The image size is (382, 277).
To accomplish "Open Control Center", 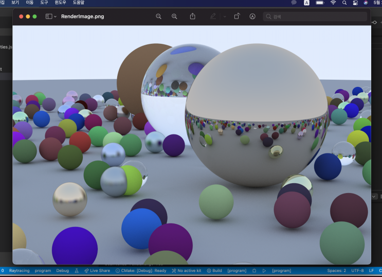I will click(355, 3).
